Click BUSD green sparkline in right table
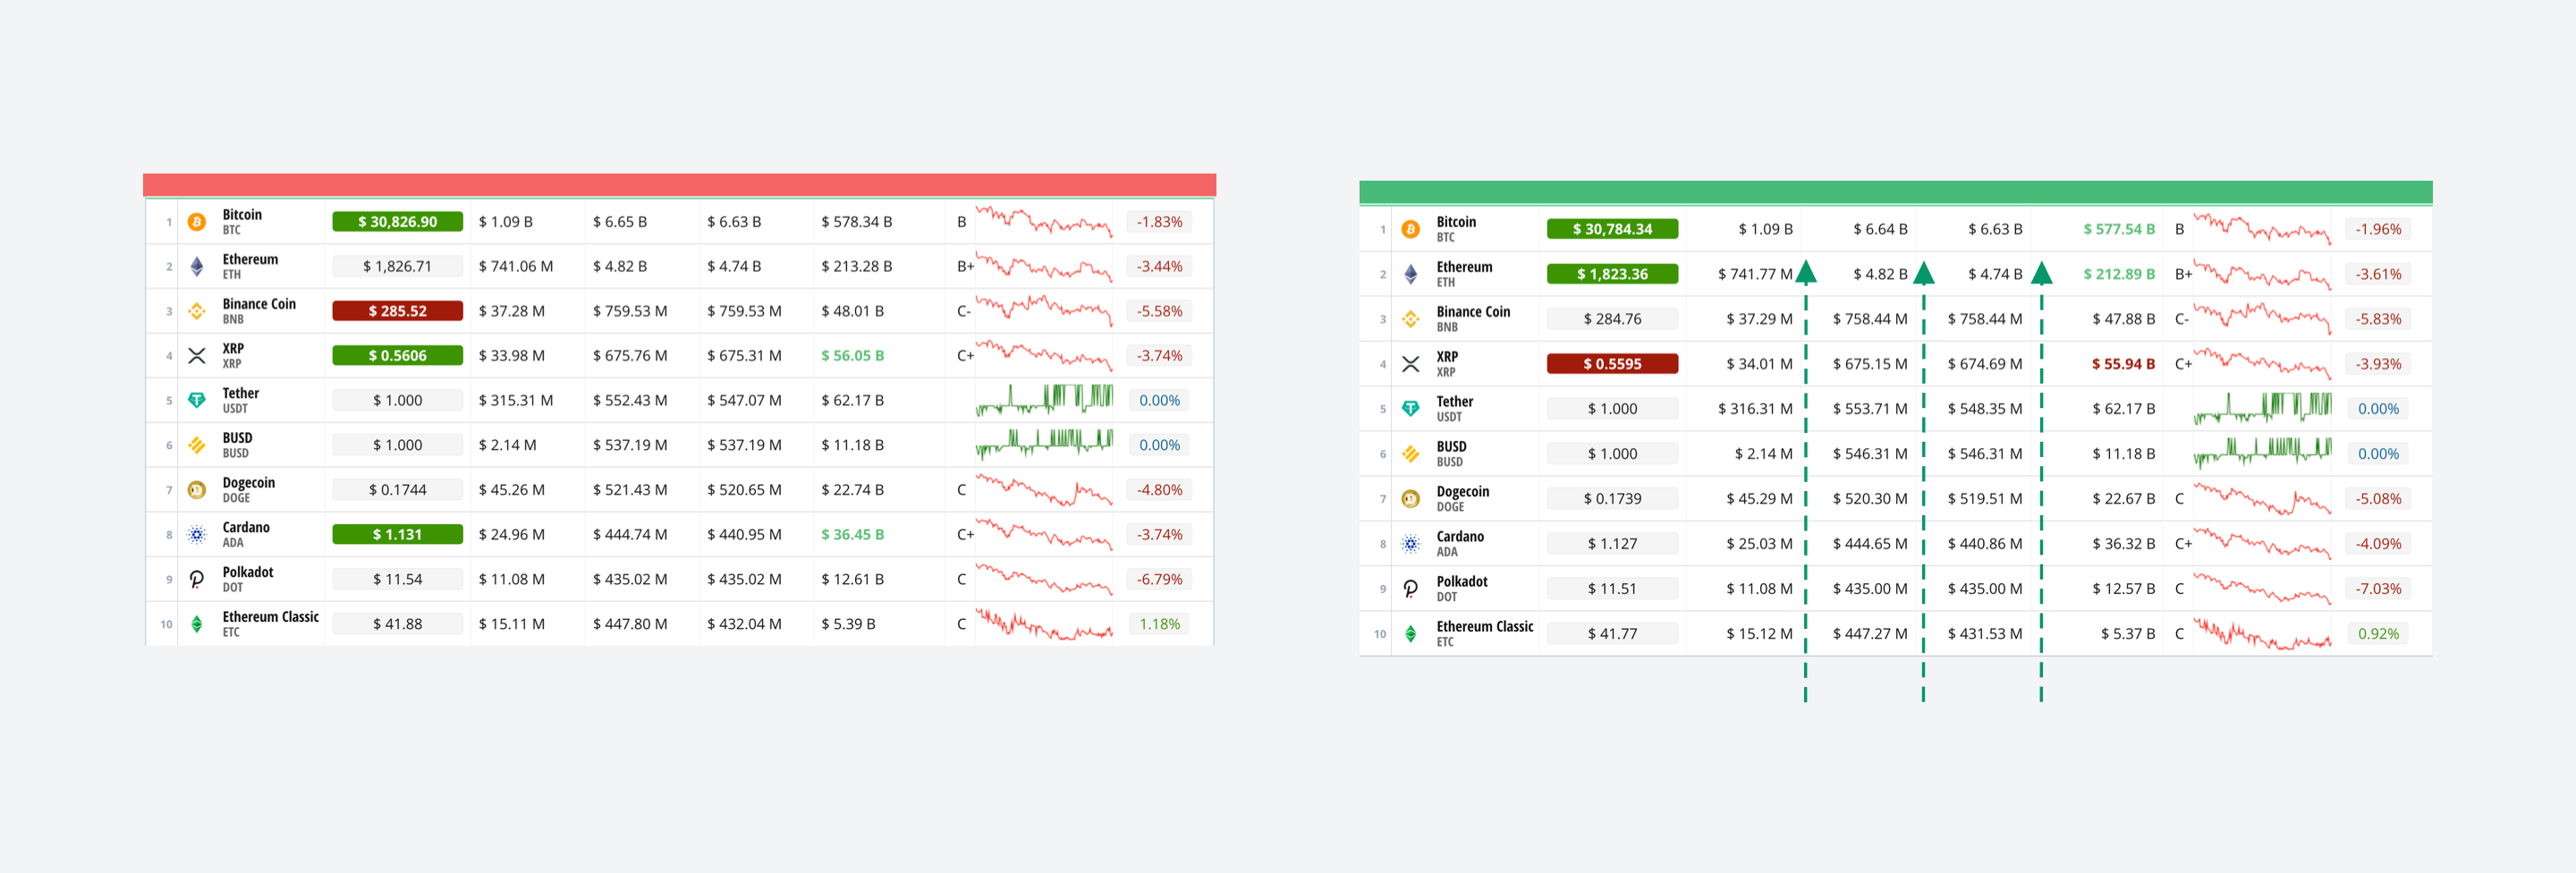The width and height of the screenshot is (2576, 873). coord(2263,454)
